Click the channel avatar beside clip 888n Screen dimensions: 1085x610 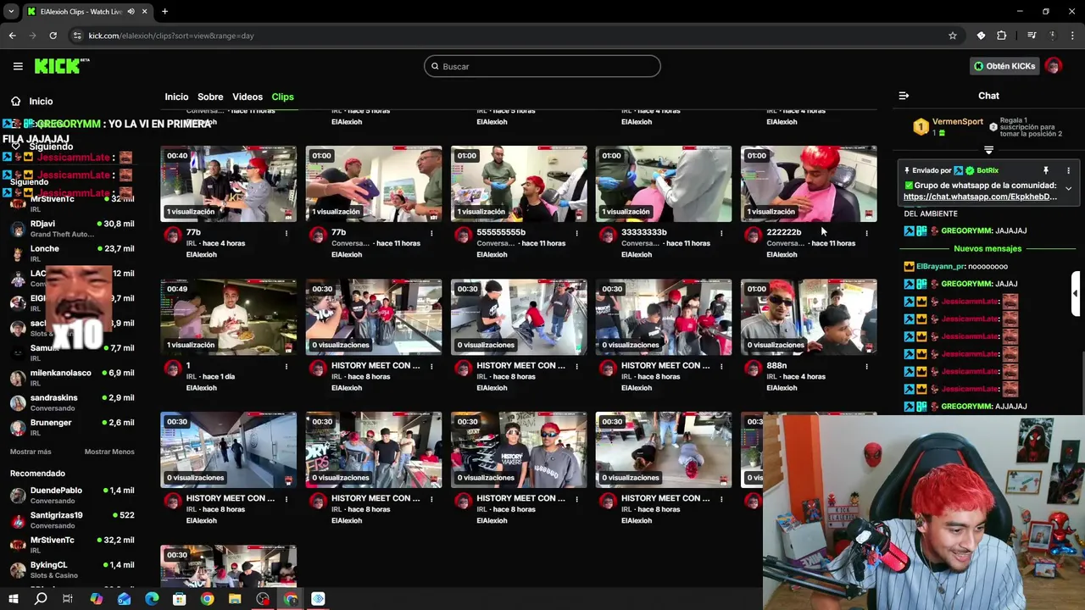coord(753,369)
